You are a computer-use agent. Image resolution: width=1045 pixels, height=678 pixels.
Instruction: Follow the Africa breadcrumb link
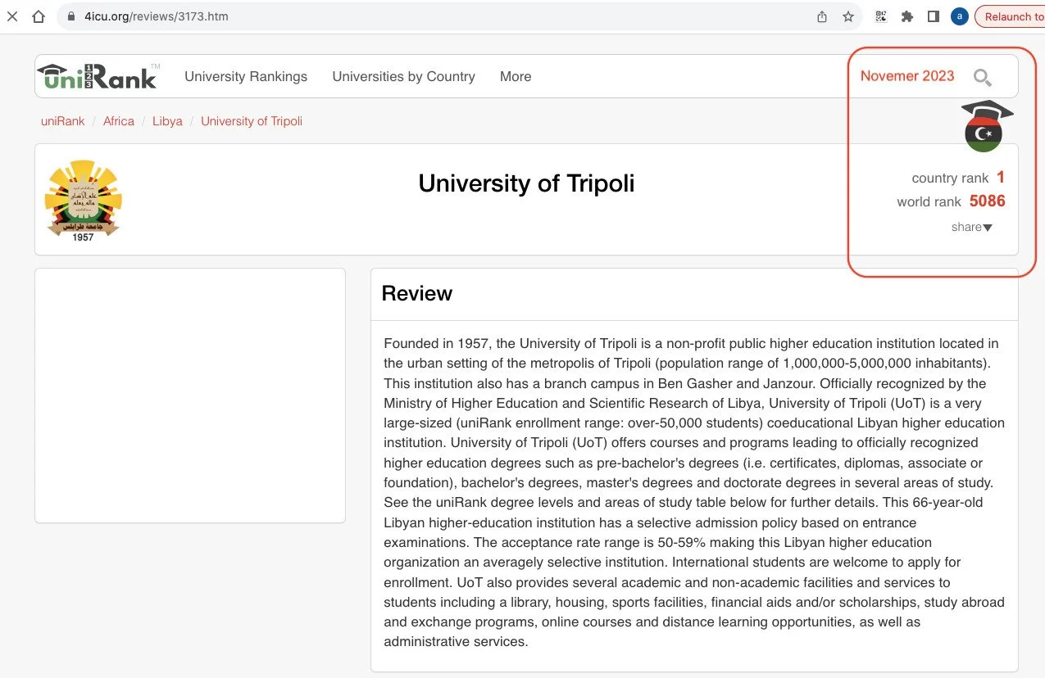pos(119,121)
